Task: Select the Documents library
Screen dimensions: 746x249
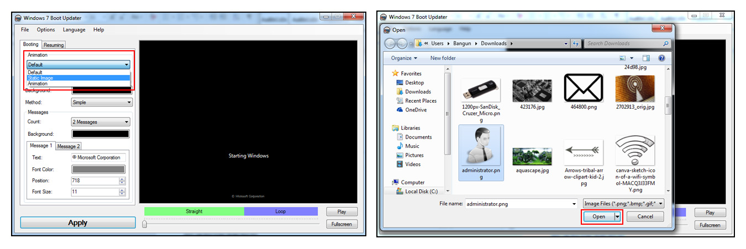Action: 418,137
